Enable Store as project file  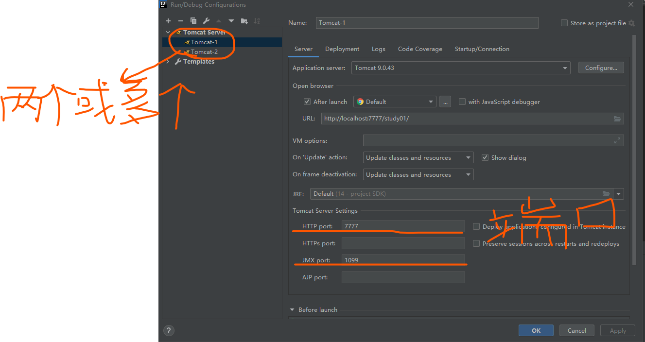click(x=564, y=23)
